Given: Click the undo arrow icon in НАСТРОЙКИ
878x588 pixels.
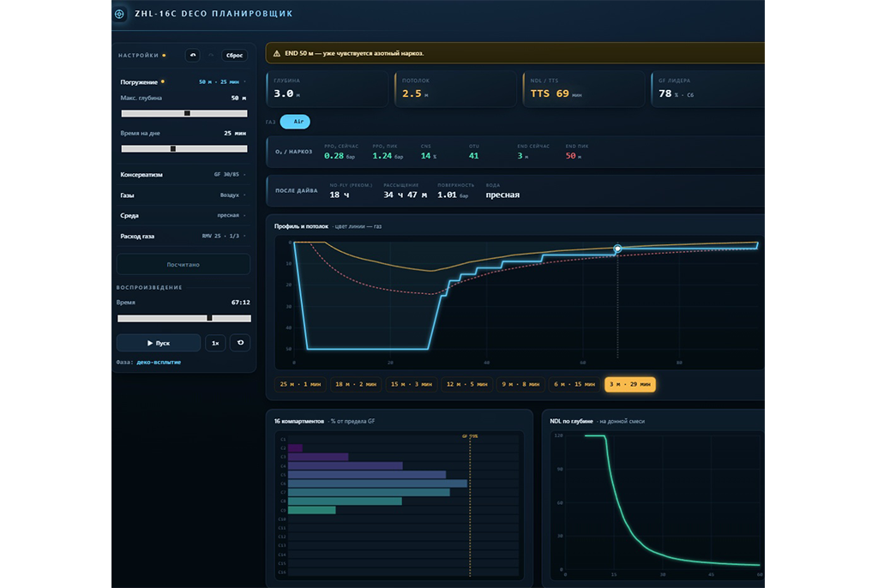Looking at the screenshot, I should (193, 56).
